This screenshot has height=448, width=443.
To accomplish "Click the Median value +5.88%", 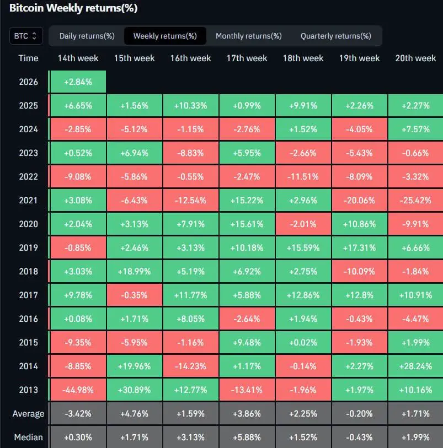I will coord(247,437).
